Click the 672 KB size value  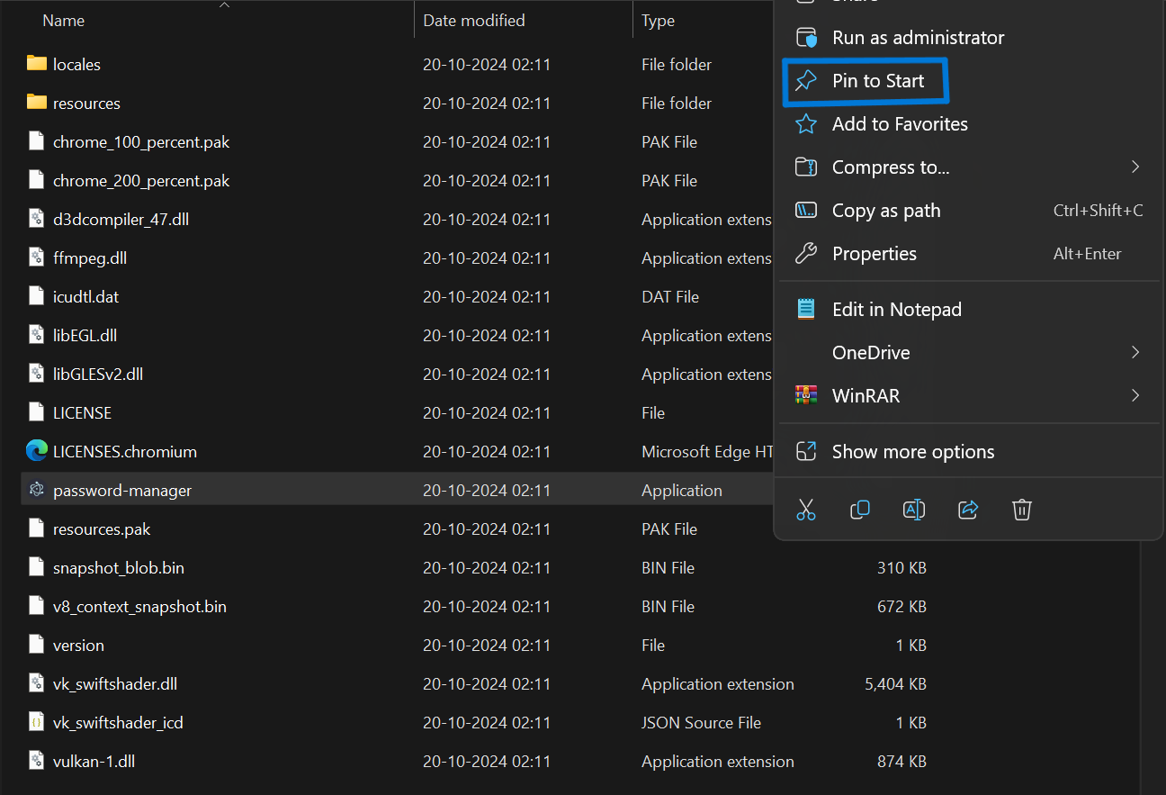[901, 607]
